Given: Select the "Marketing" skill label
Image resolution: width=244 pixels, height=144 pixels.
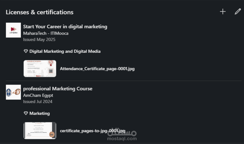Looking at the screenshot, I should click(x=40, y=113).
